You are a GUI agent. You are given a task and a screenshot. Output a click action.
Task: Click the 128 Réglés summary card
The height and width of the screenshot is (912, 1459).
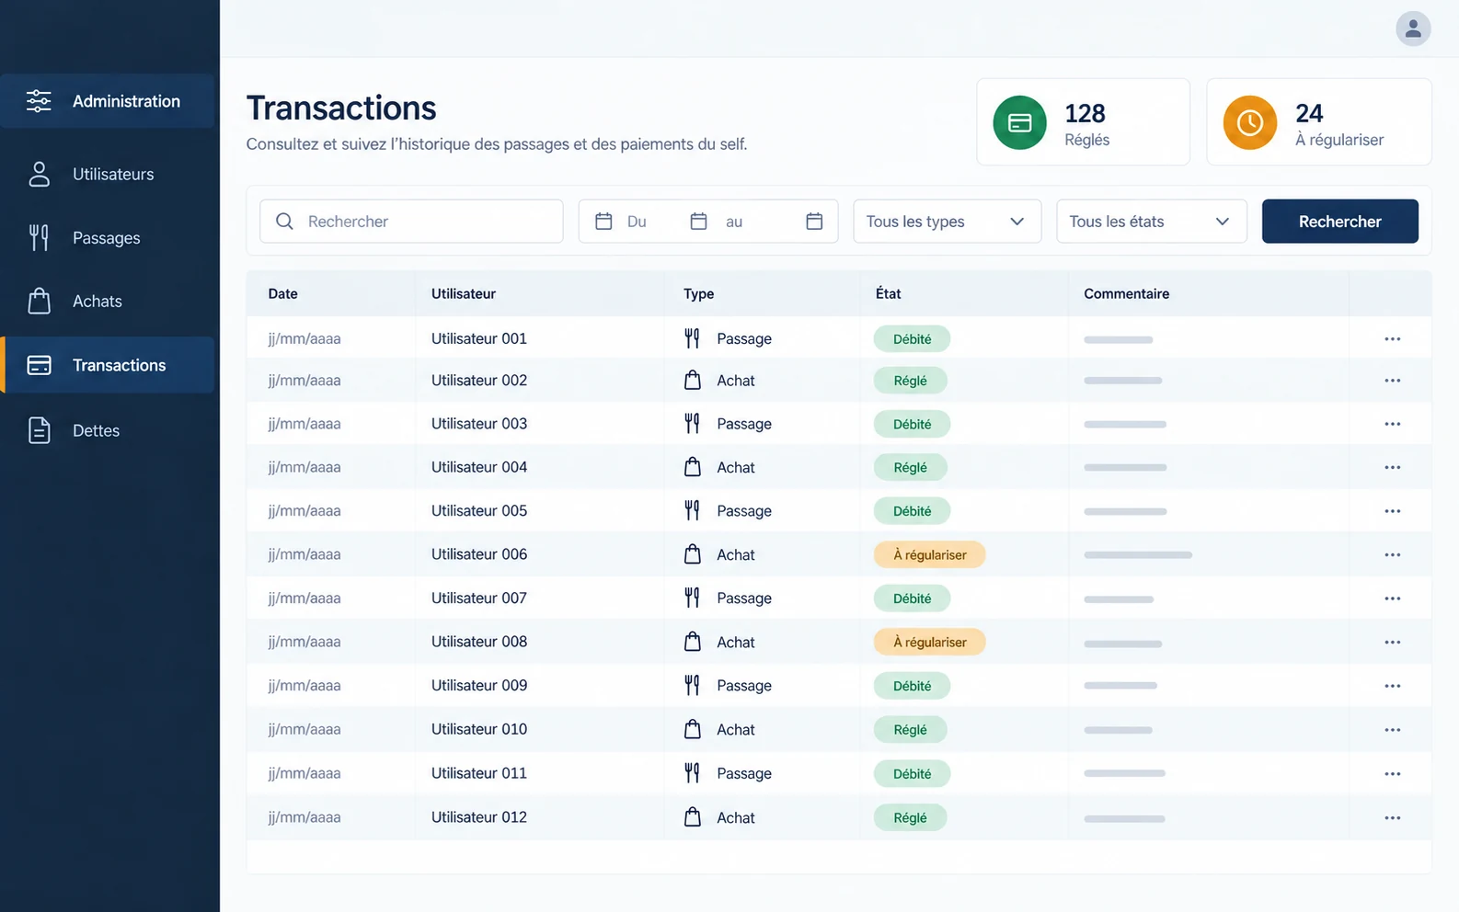[x=1083, y=122]
